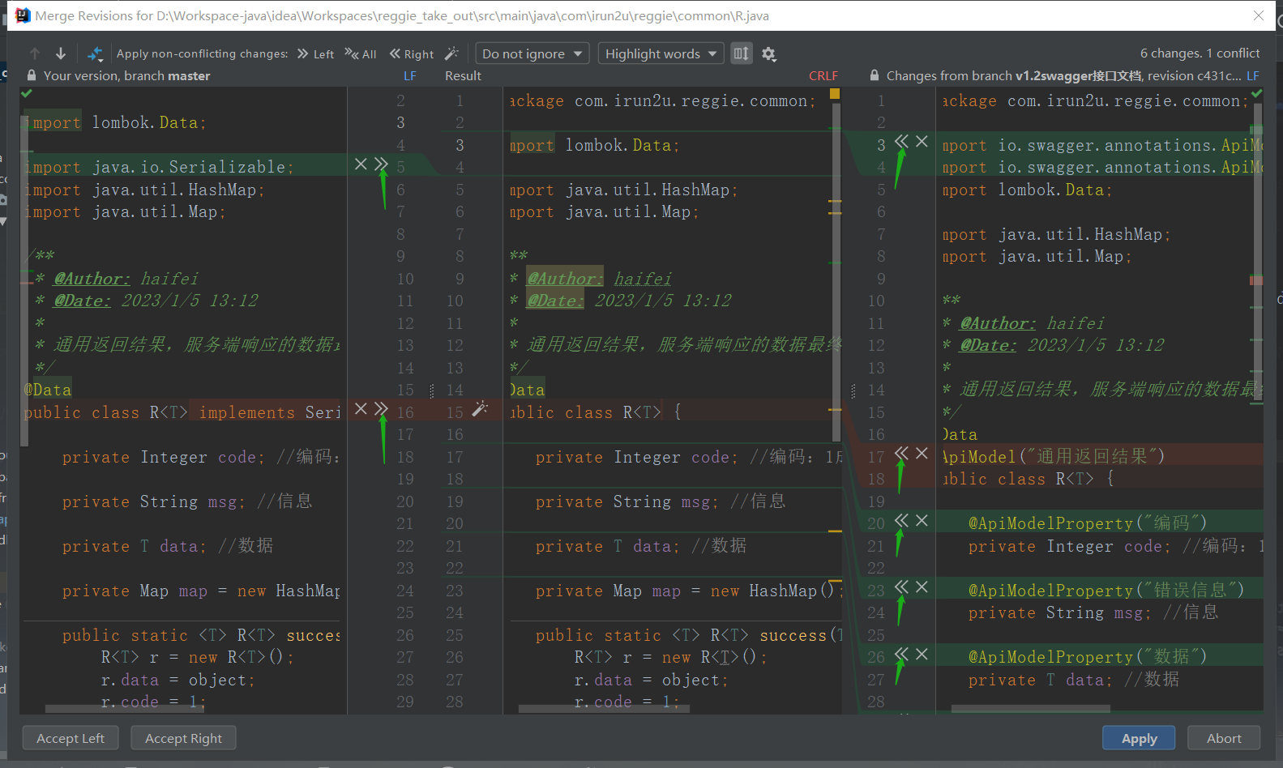The image size is (1283, 768).
Task: Click 'public class R<T> {' in result pane
Action: click(597, 412)
